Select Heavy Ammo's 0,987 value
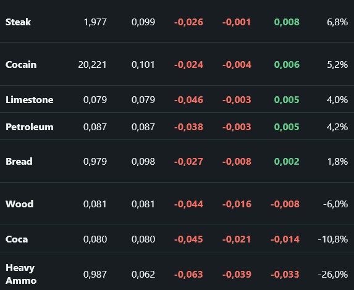354x290 pixels. (x=95, y=275)
